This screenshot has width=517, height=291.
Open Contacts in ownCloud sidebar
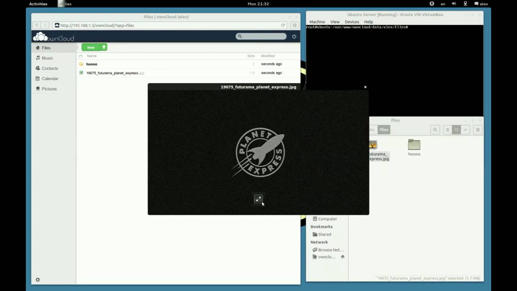[54, 68]
